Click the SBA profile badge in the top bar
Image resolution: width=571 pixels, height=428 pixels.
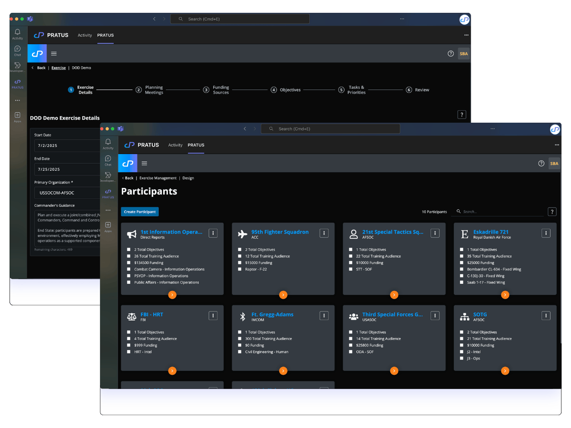tap(554, 163)
